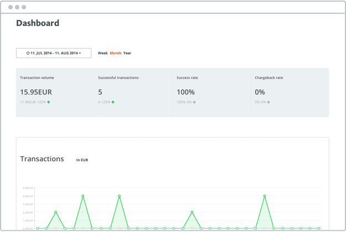Screen dimensions: 346x232
Task: Click green up arrow under Transaction volume
Action: point(49,102)
